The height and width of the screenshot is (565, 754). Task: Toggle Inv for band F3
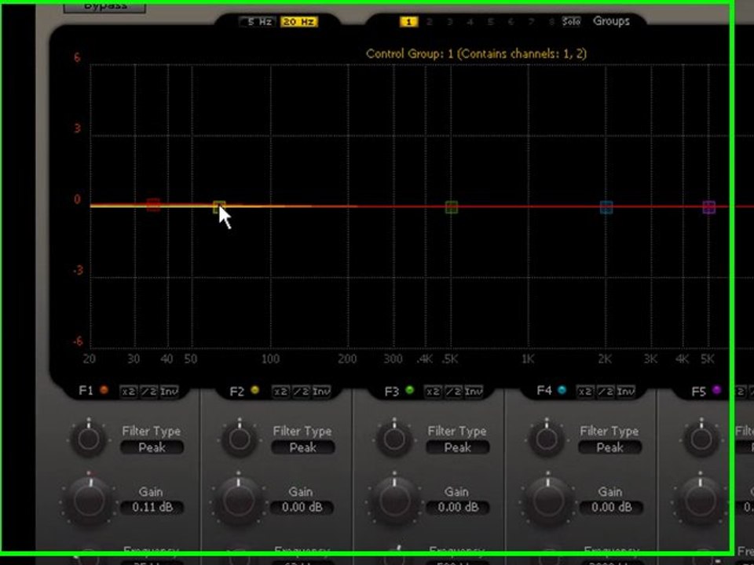474,392
